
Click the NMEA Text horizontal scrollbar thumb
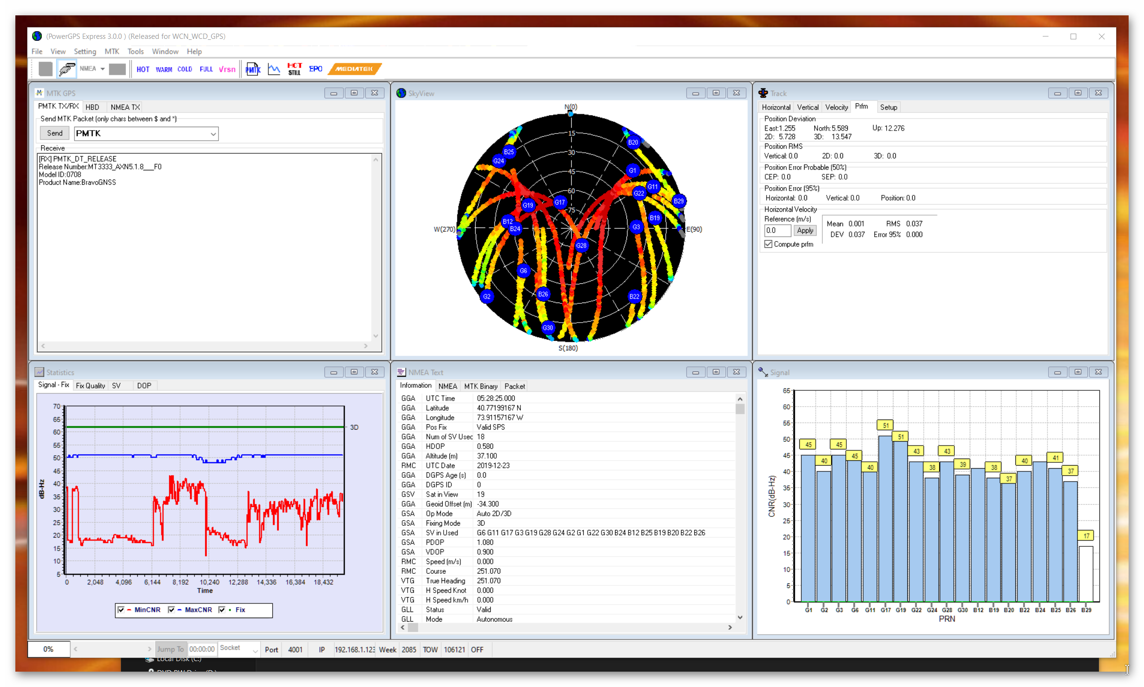pyautogui.click(x=413, y=627)
